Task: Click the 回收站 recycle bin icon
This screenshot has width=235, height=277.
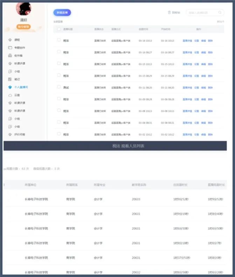Action: pos(169,13)
